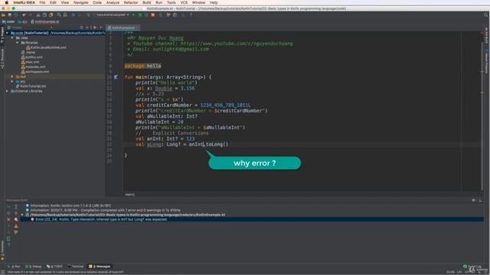Open the Terminal tool window tab
Image resolution: width=490 pixels, height=275 pixels.
pos(75,267)
